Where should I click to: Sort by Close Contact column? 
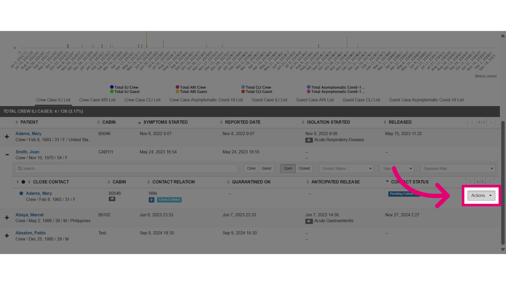tap(48, 182)
